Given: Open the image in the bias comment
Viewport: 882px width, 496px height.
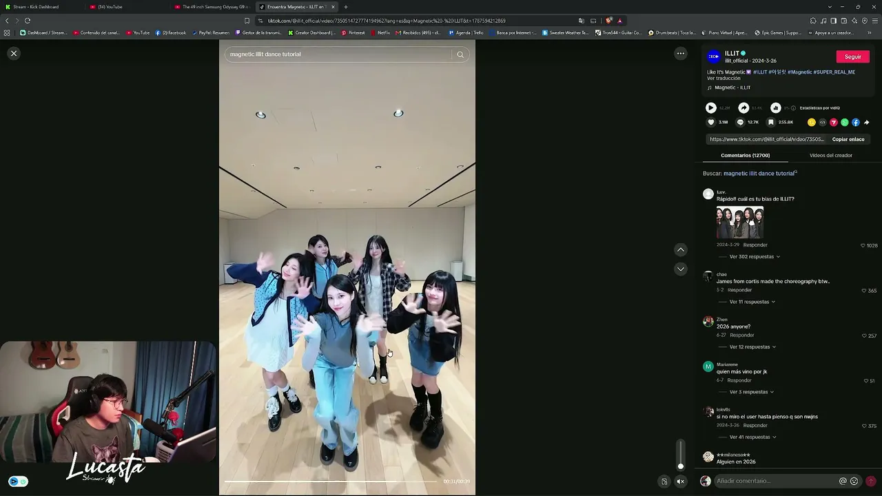Looking at the screenshot, I should [x=740, y=223].
